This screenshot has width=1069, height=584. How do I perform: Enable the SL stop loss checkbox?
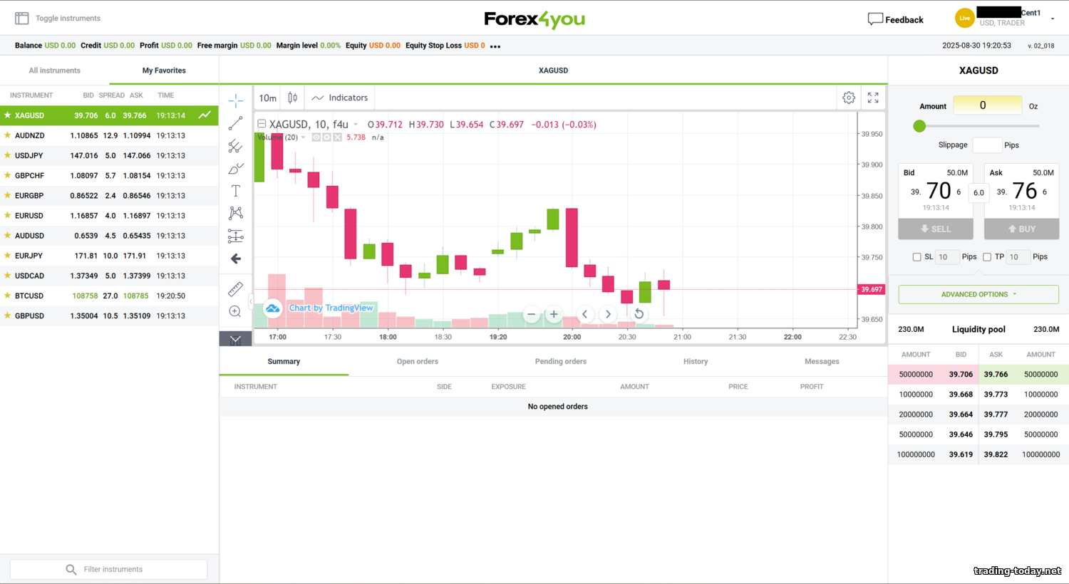point(916,257)
